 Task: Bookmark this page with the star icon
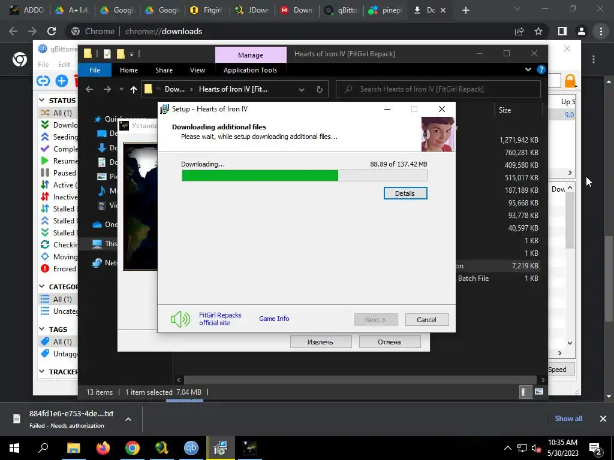click(x=538, y=31)
